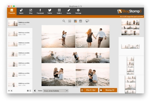Switch image list to grid view icon
Viewport: 151px width, 101px height.
pyautogui.click(x=28, y=91)
